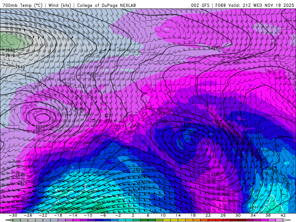296x222 pixels.
Task: Click the -6 color scale label
Action: [103, 215]
